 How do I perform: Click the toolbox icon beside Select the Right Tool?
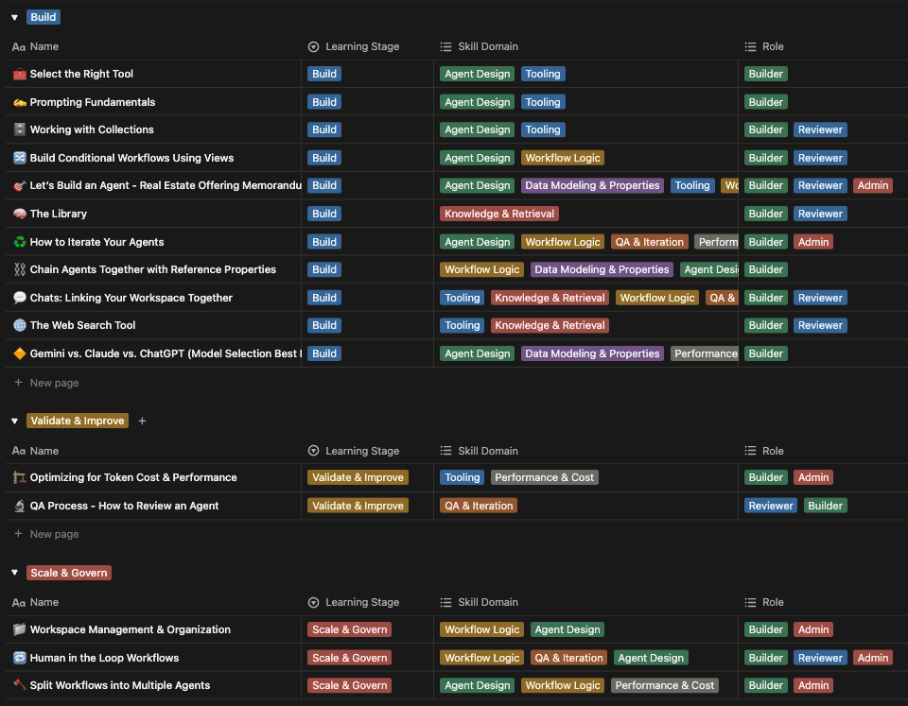tap(20, 74)
